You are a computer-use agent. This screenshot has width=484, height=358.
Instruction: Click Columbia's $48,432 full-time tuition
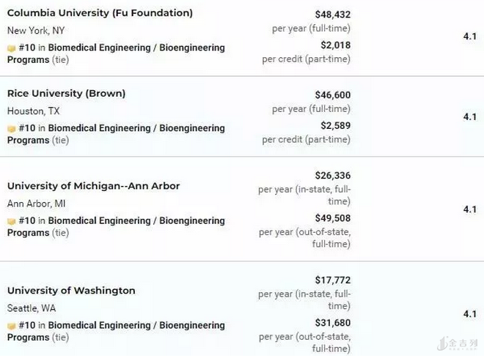tap(332, 15)
